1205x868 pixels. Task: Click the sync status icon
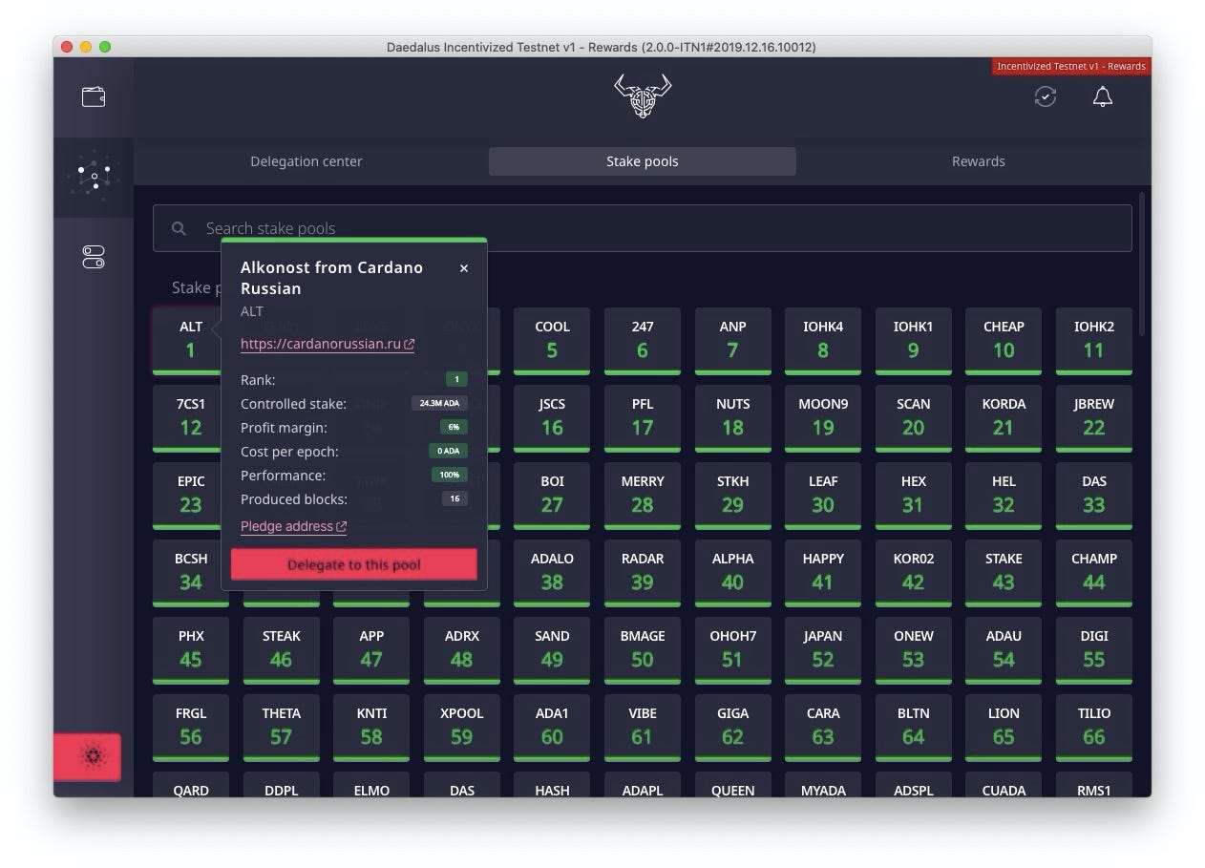(x=1046, y=96)
